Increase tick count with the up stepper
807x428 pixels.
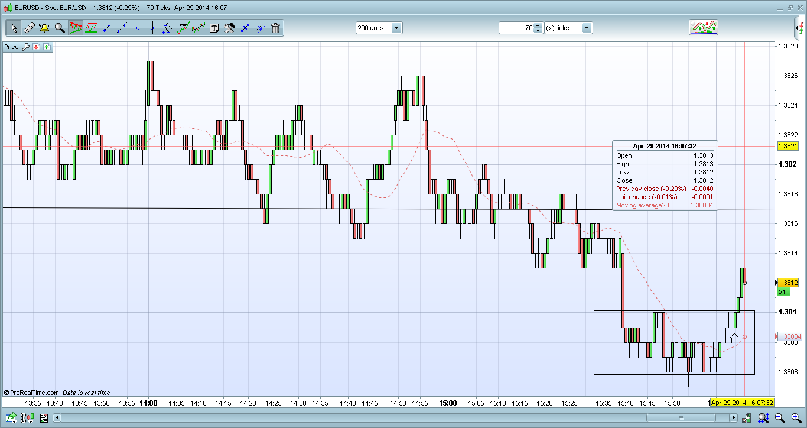[538, 25]
